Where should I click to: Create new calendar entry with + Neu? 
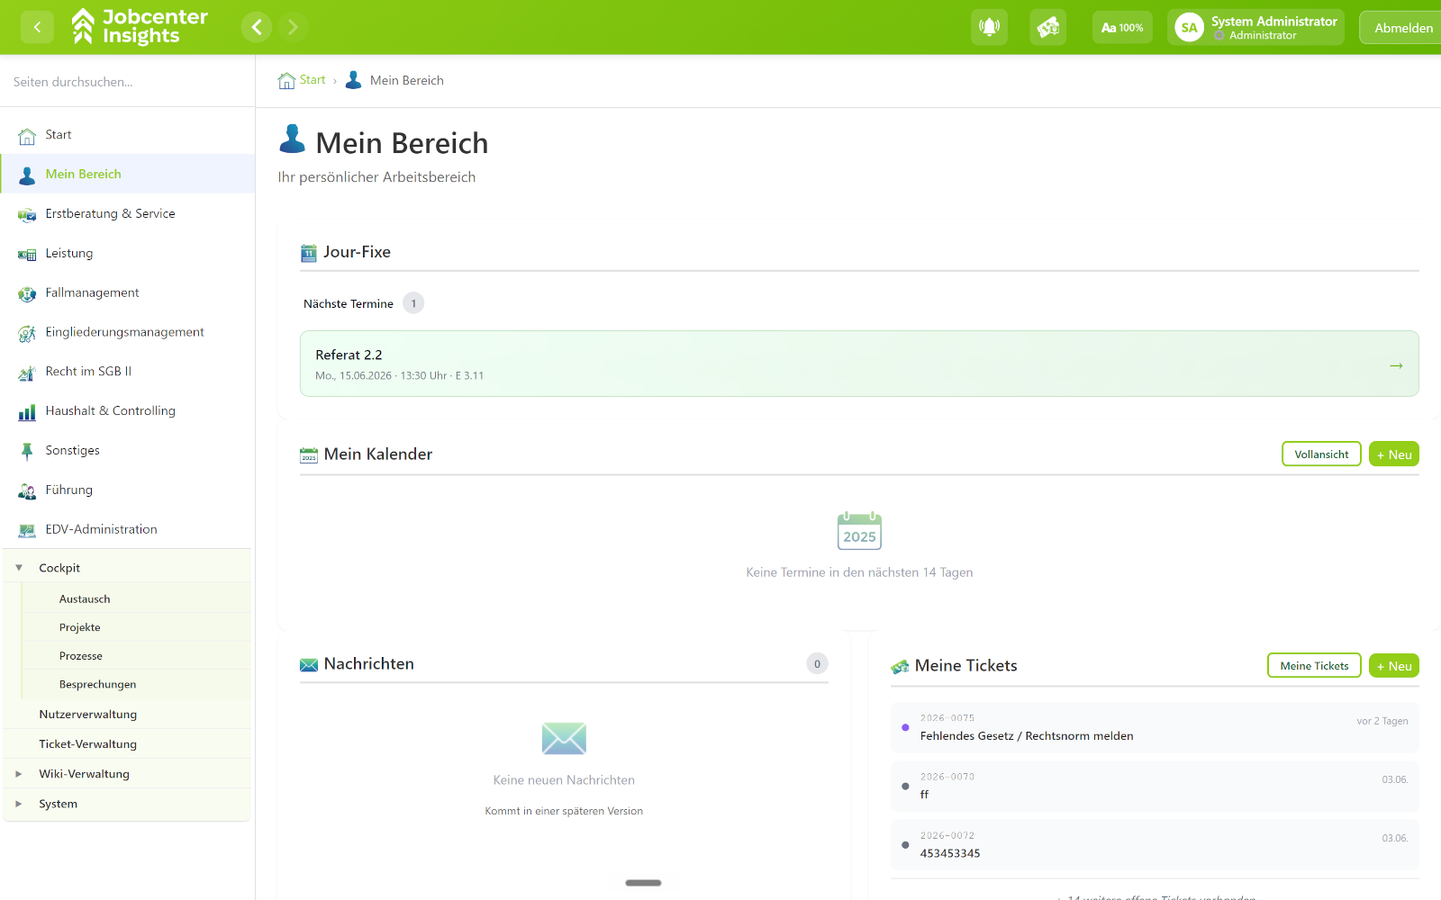click(x=1394, y=454)
